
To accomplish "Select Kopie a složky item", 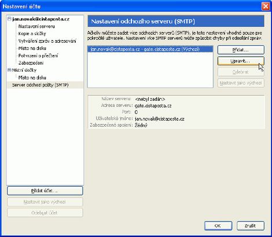I will pos(32,34).
